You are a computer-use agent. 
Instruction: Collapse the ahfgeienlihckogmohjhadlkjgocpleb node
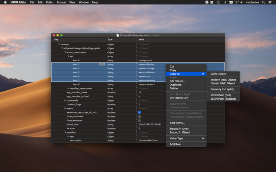click(62, 48)
